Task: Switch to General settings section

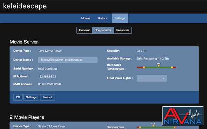Action: tap(84, 30)
